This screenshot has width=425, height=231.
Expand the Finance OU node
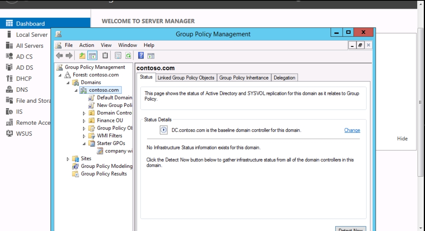pos(84,121)
